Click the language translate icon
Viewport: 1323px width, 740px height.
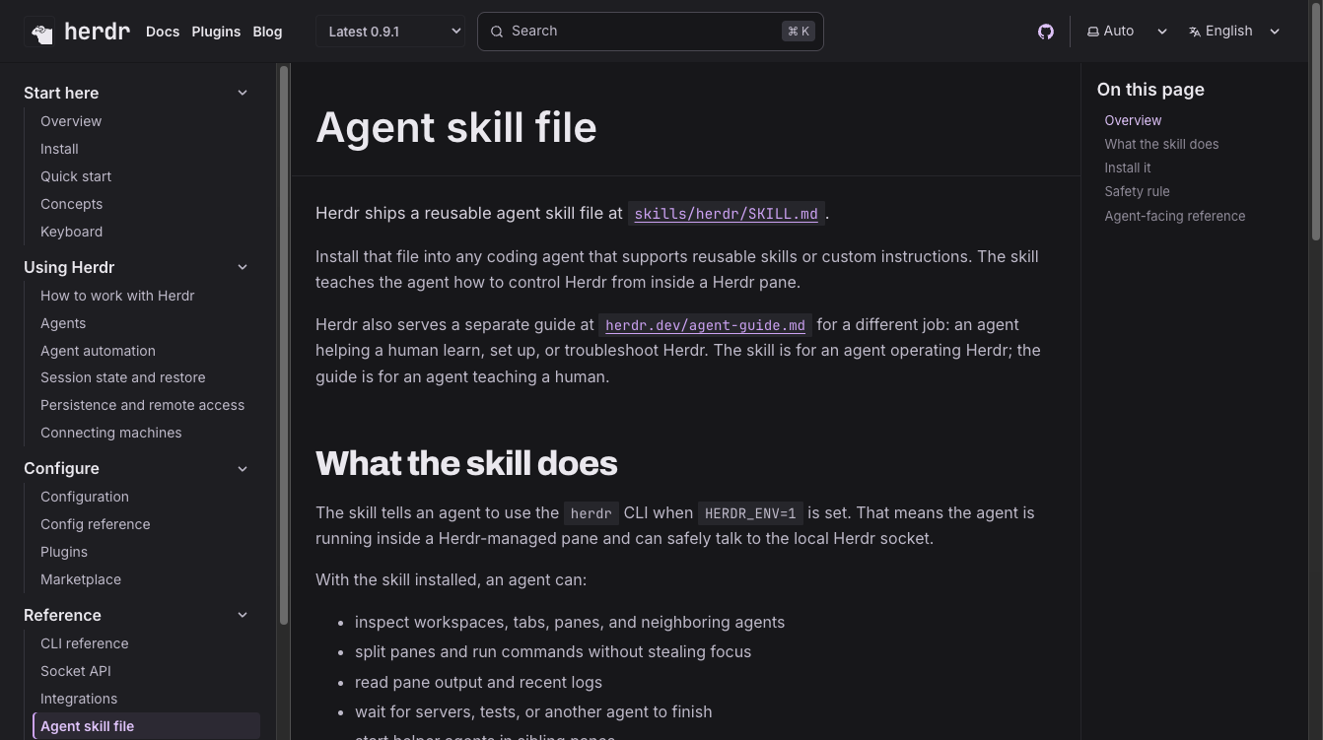pyautogui.click(x=1195, y=32)
